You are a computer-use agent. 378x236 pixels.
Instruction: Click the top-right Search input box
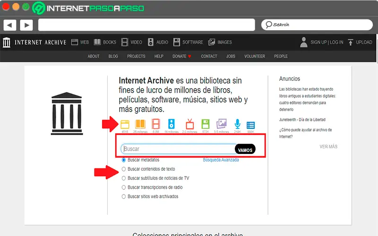pos(317,25)
